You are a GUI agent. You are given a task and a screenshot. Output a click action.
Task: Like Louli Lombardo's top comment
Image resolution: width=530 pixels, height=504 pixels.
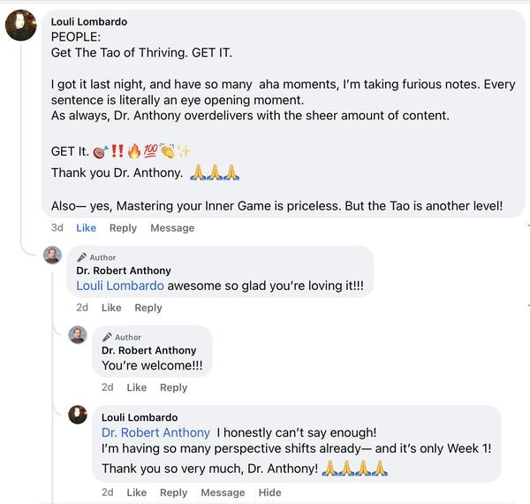pos(86,228)
